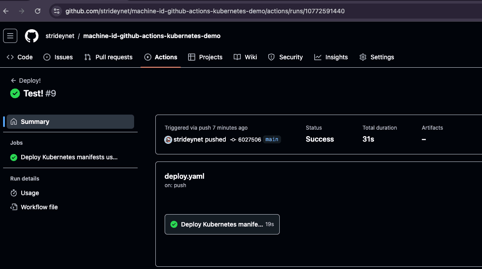Open the Deploy Kubernetes manifests job card
Screen dimensions: 482x269
click(x=222, y=224)
